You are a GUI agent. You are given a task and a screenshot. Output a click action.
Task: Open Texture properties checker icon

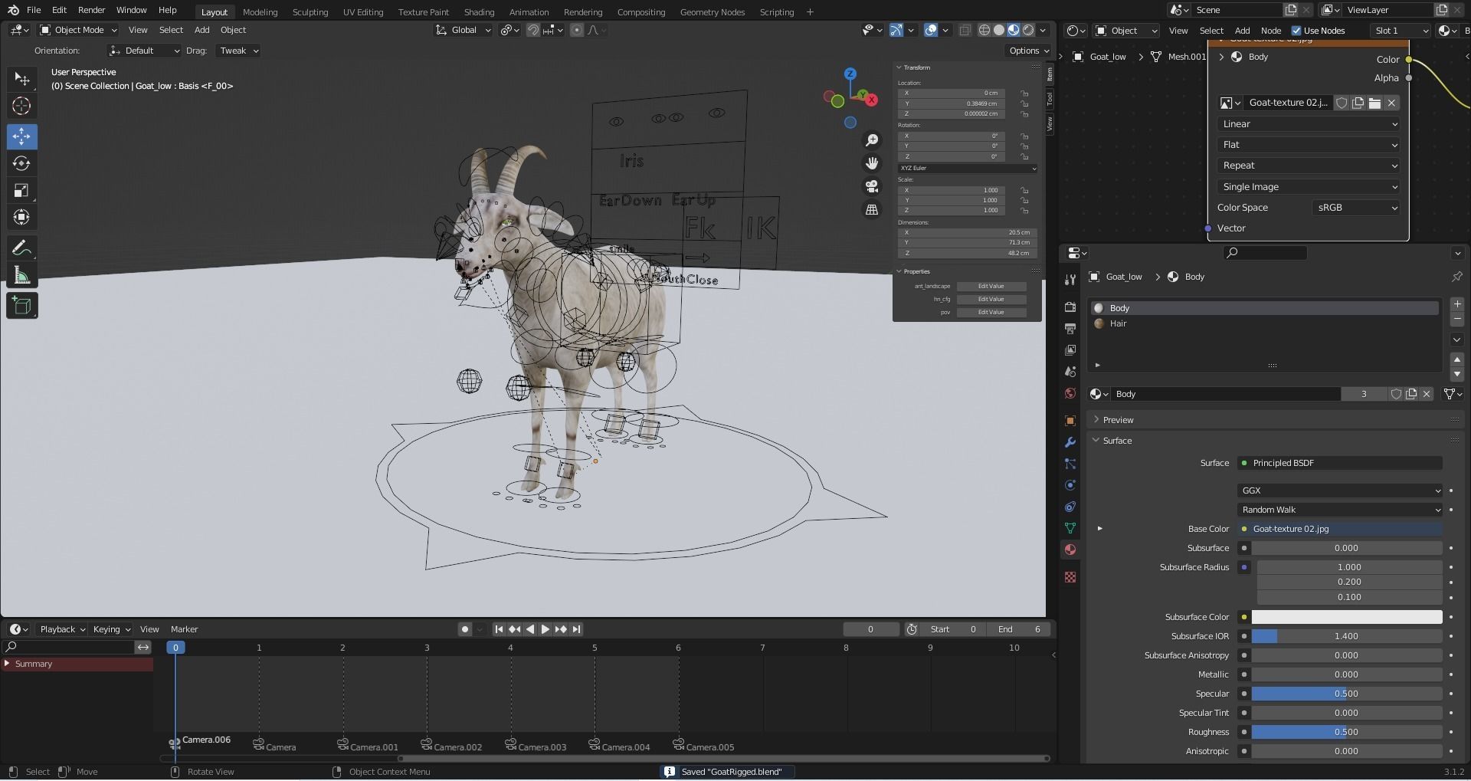coord(1070,577)
